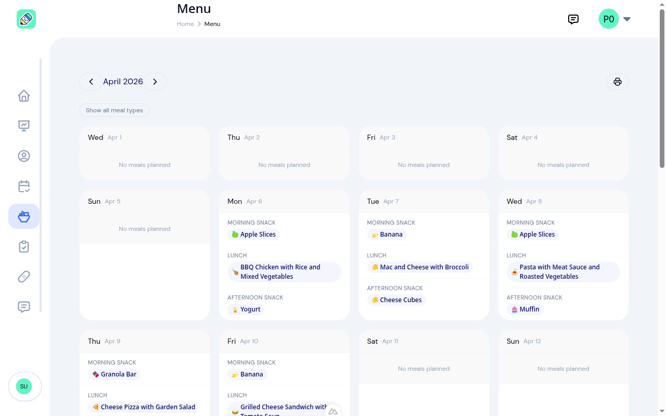This screenshot has width=666, height=416.
Task: Select the Muffin afternoon snack
Action: coord(525,309)
